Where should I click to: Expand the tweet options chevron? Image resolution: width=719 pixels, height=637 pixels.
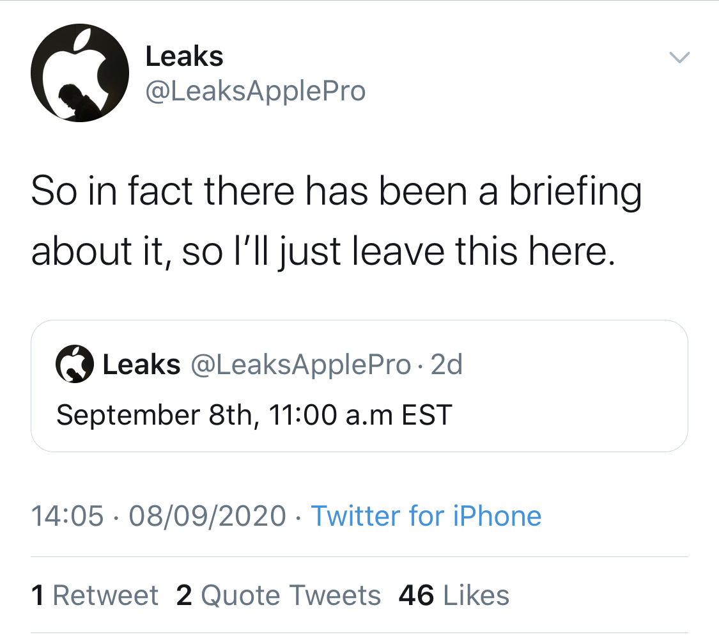[x=679, y=58]
